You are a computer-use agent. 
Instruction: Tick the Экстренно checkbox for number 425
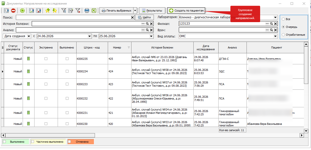pyautogui.click(x=46, y=59)
